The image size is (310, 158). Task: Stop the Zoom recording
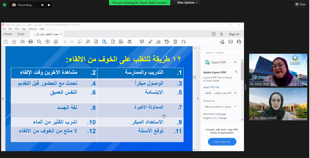49,5
